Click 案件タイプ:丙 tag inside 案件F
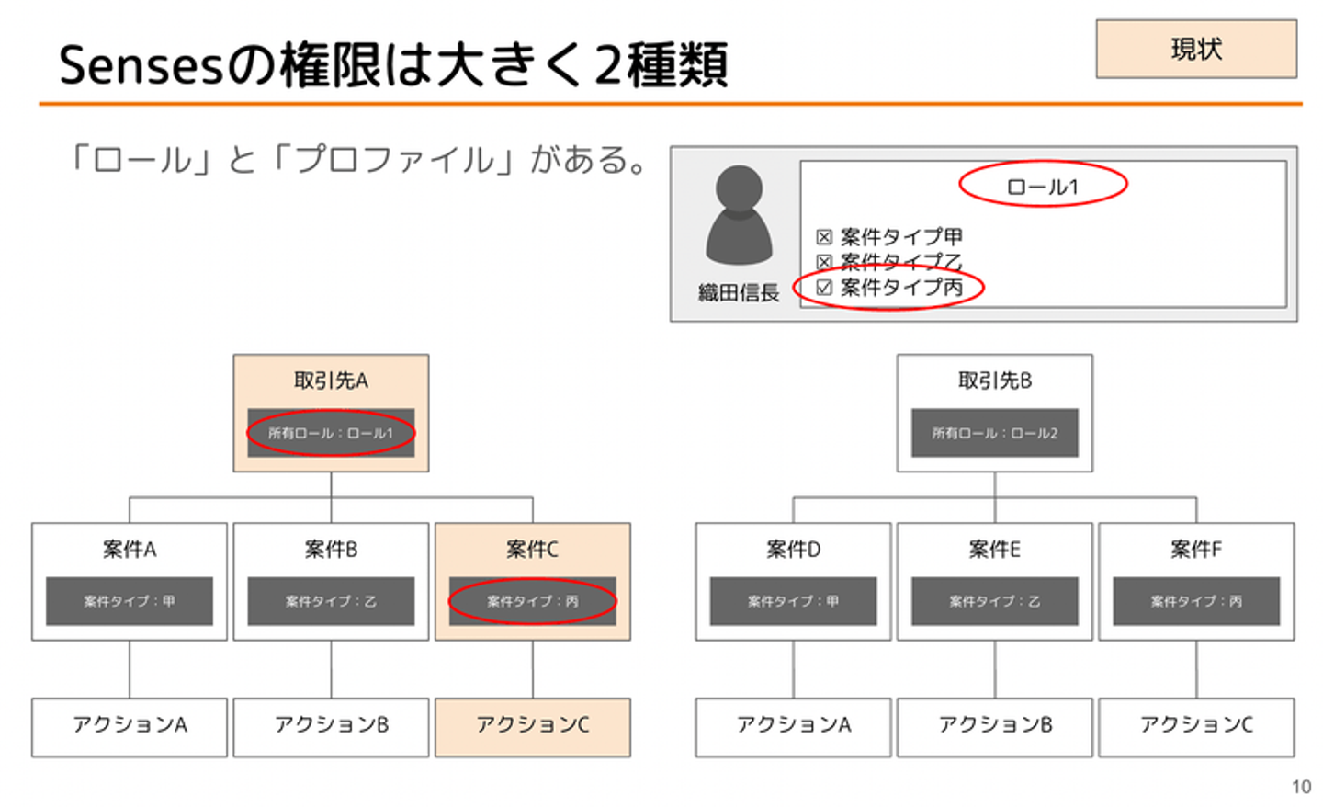The width and height of the screenshot is (1323, 807). tap(1196, 601)
